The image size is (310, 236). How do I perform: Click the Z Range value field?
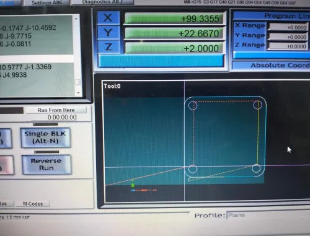287,46
